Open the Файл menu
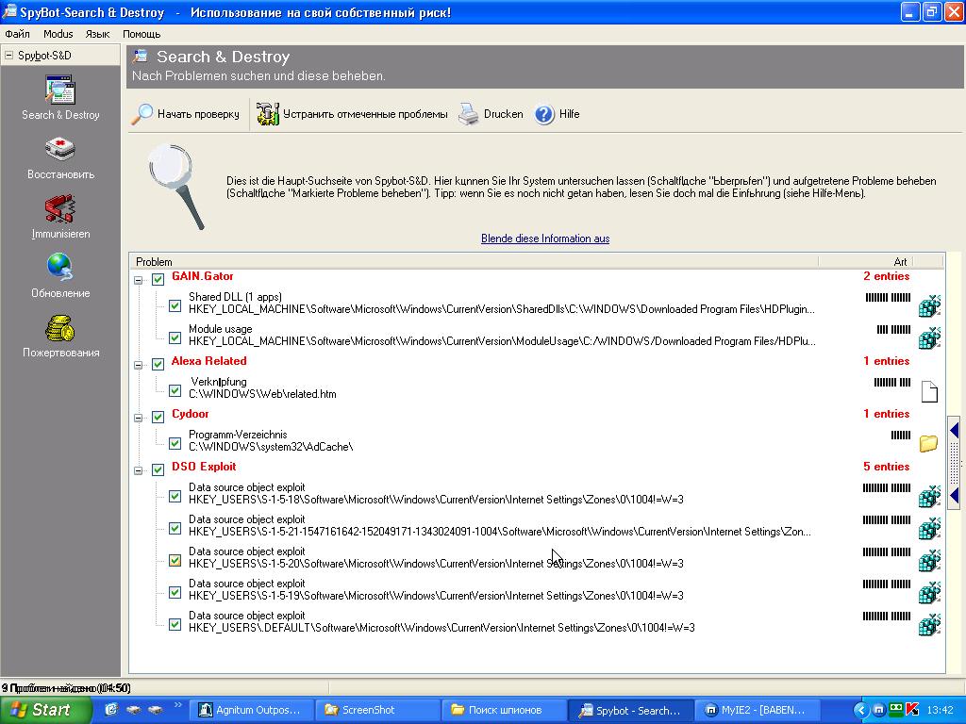The width and height of the screenshot is (966, 724). [17, 34]
